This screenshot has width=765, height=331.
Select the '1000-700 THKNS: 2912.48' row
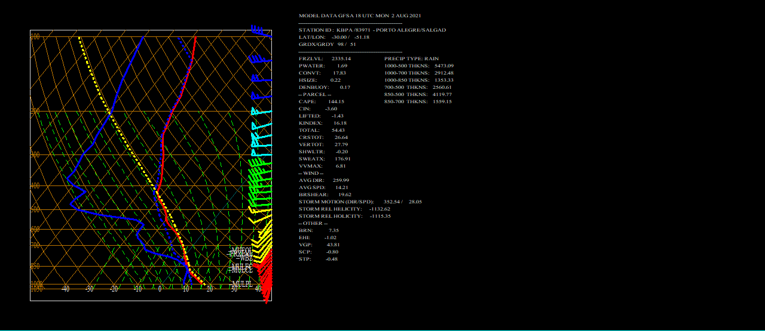pyautogui.click(x=419, y=73)
